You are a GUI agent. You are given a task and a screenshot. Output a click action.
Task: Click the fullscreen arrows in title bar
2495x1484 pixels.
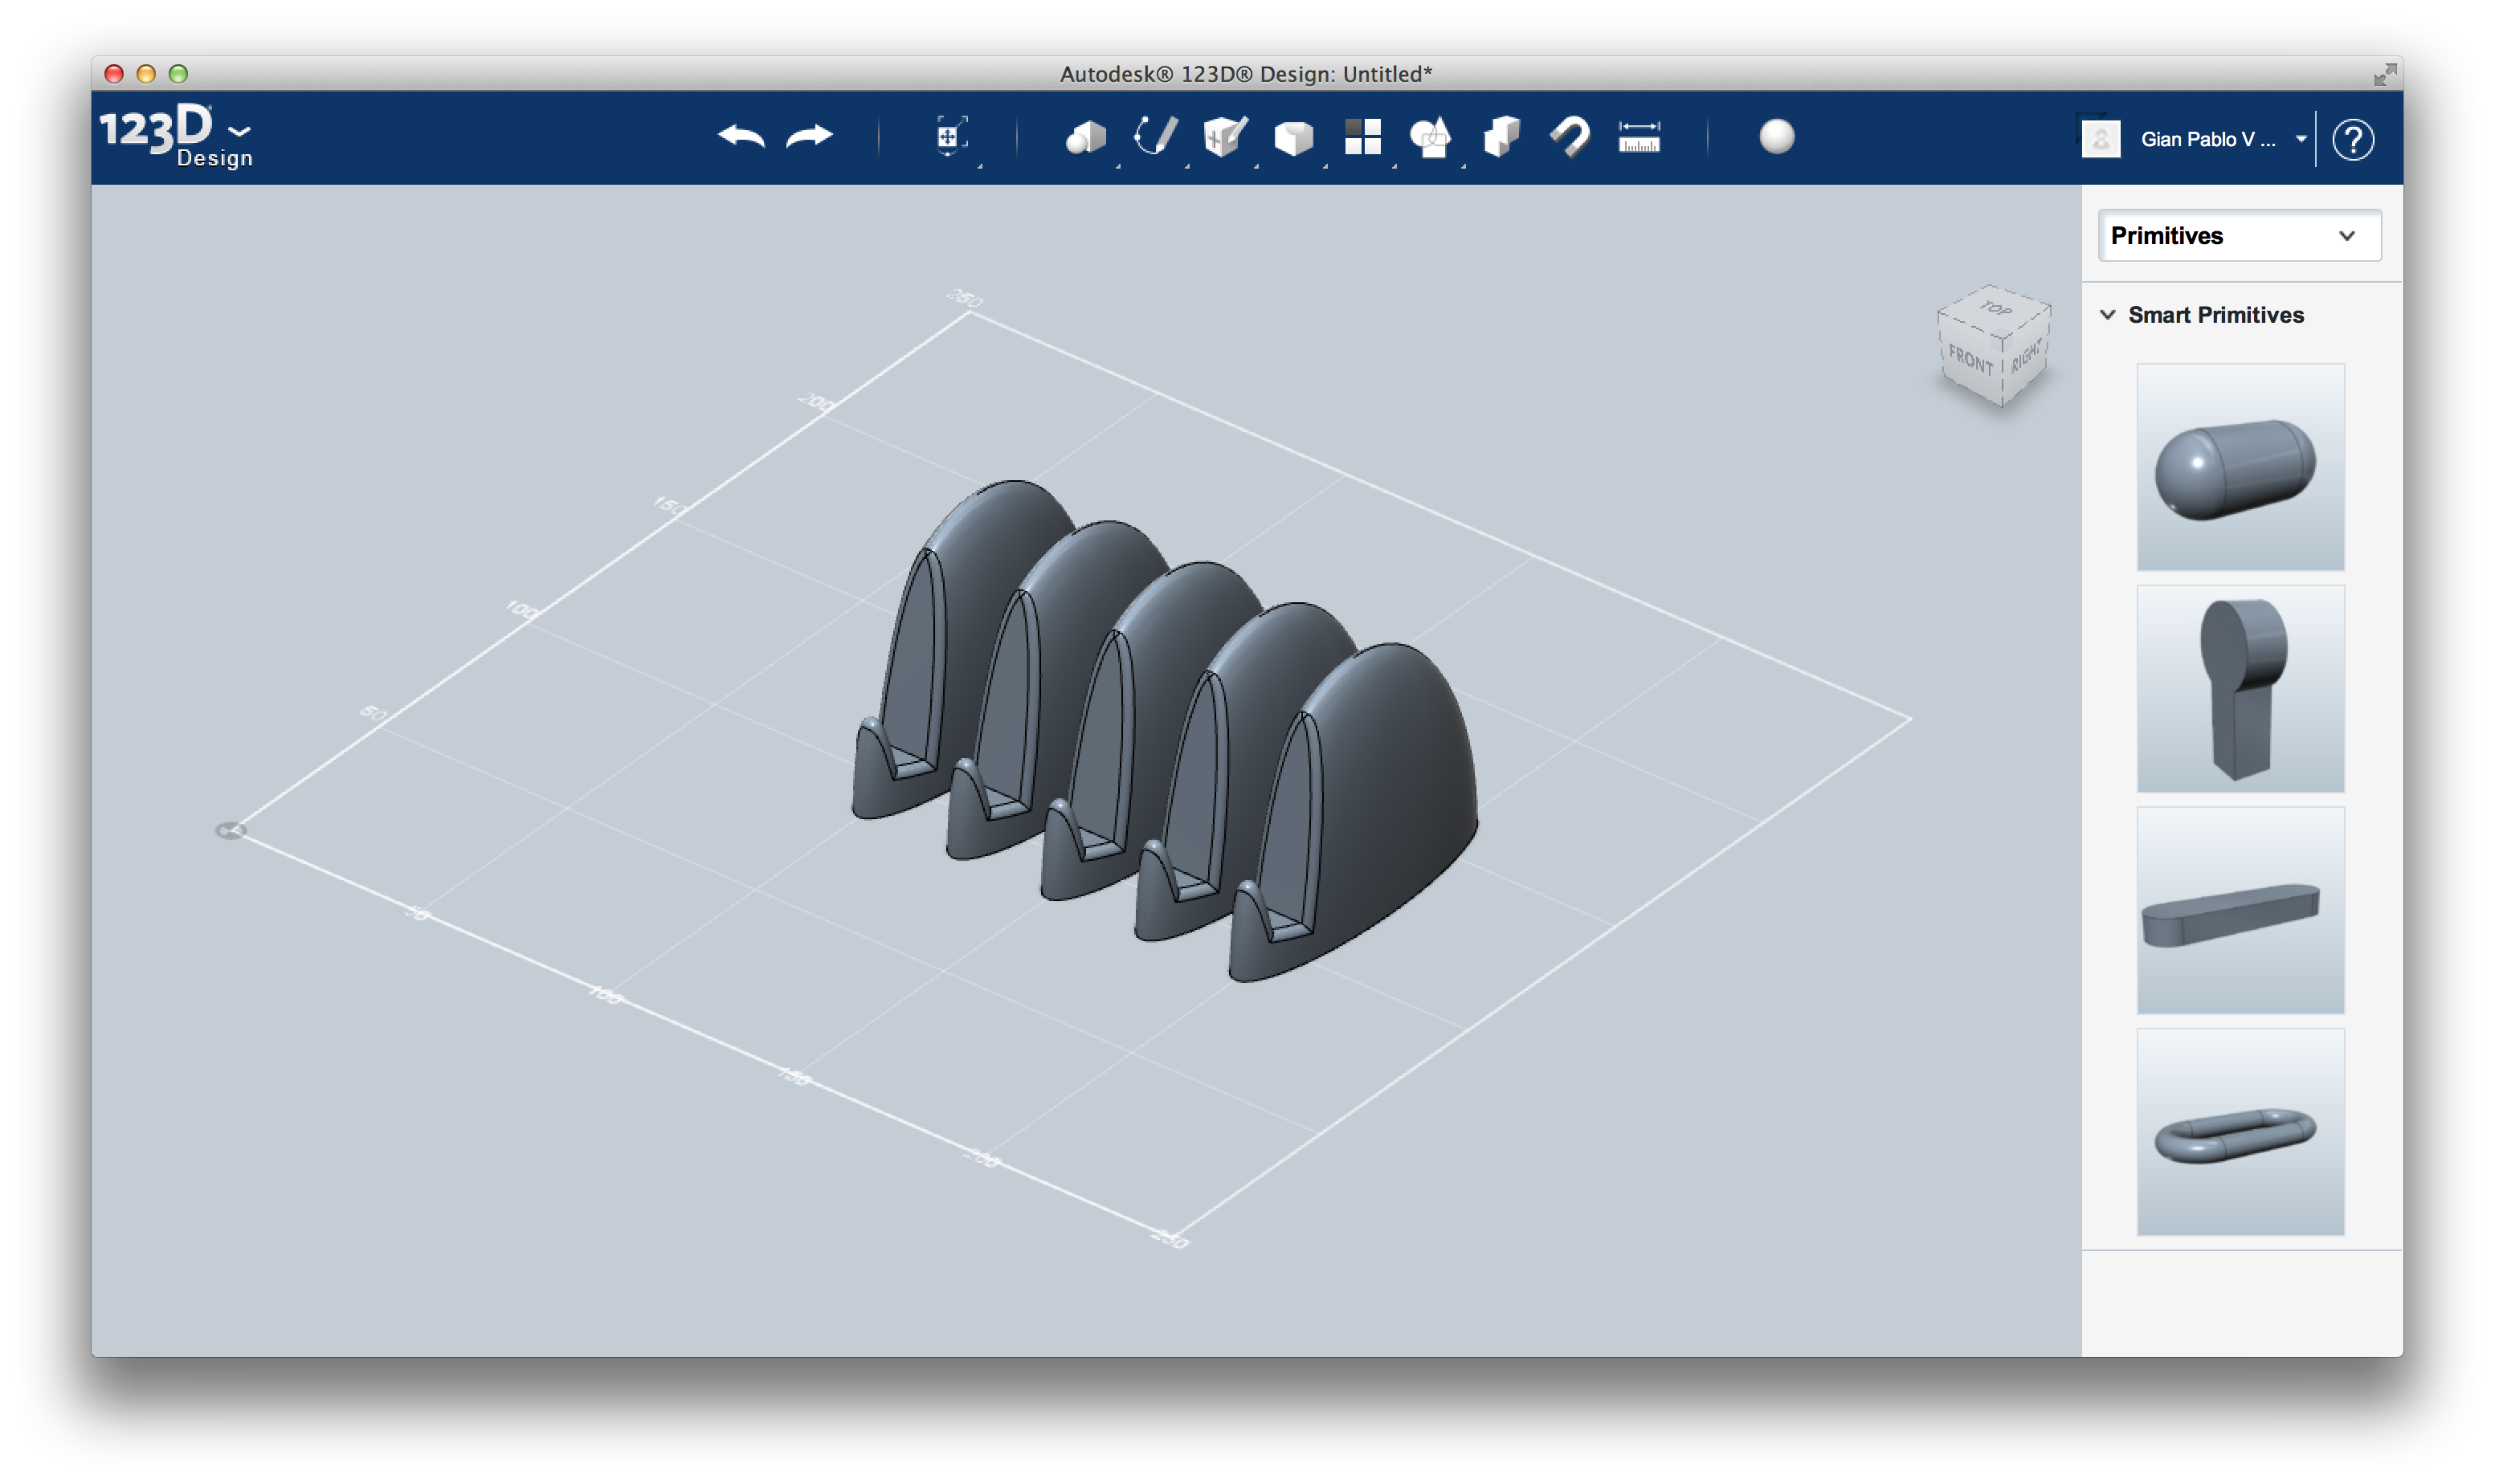(2385, 74)
